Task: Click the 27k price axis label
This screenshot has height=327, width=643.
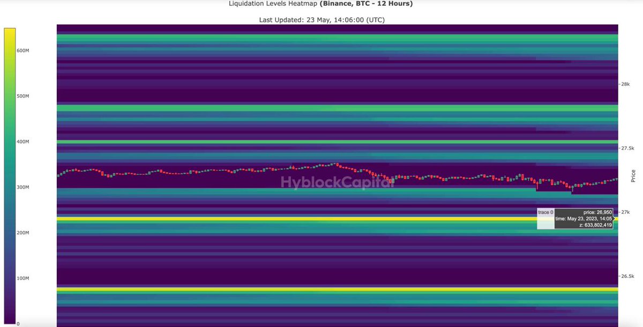Action: click(624, 212)
